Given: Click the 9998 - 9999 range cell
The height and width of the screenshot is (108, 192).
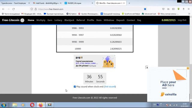Looking at the screenshot, I should (x=78, y=42).
